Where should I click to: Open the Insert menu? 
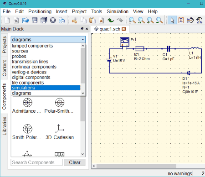61,11
